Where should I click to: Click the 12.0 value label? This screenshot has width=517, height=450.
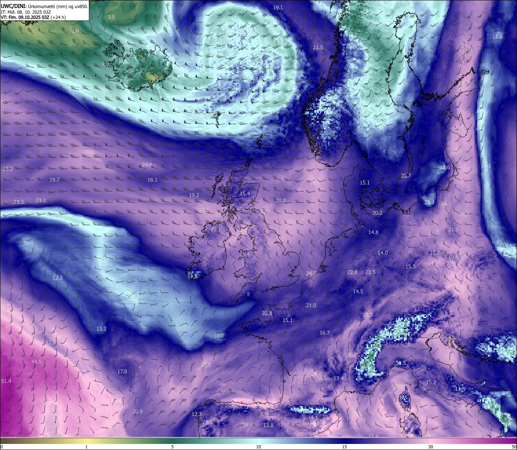[219, 335]
